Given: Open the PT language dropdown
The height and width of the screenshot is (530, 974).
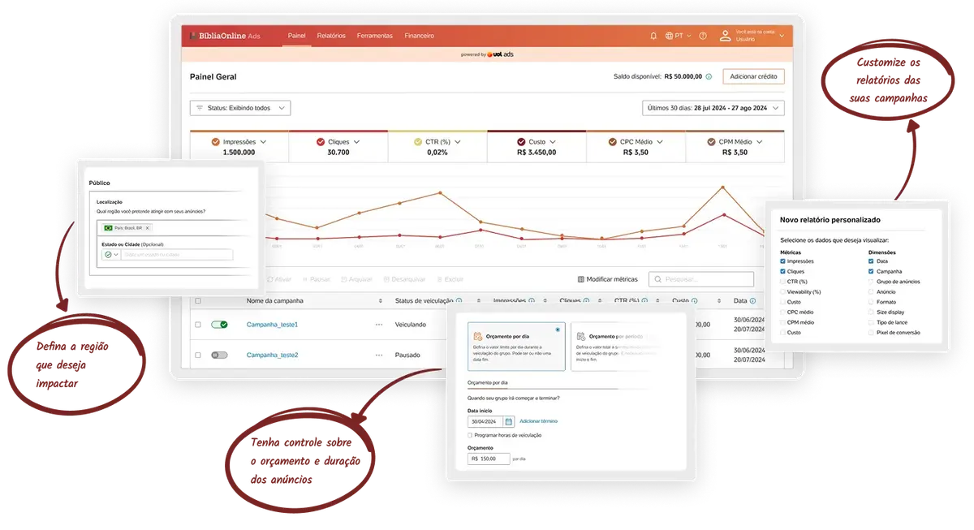Looking at the screenshot, I should click(x=679, y=36).
